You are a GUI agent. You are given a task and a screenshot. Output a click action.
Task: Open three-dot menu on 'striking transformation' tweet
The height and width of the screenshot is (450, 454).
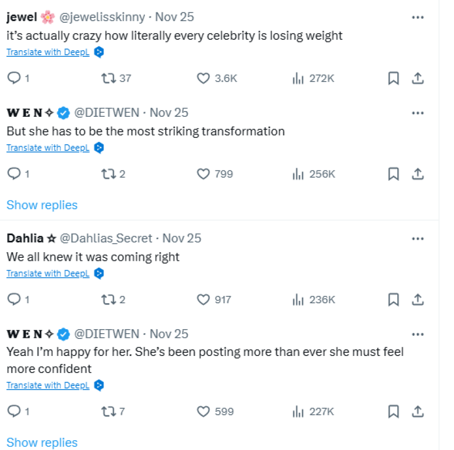[417, 113]
